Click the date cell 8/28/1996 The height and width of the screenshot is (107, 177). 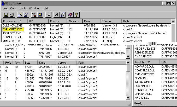(x=45, y=82)
